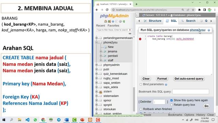Enable Rollback when finished checkbox
Image resolution: width=218 pixels, height=123 pixels.
point(141,109)
